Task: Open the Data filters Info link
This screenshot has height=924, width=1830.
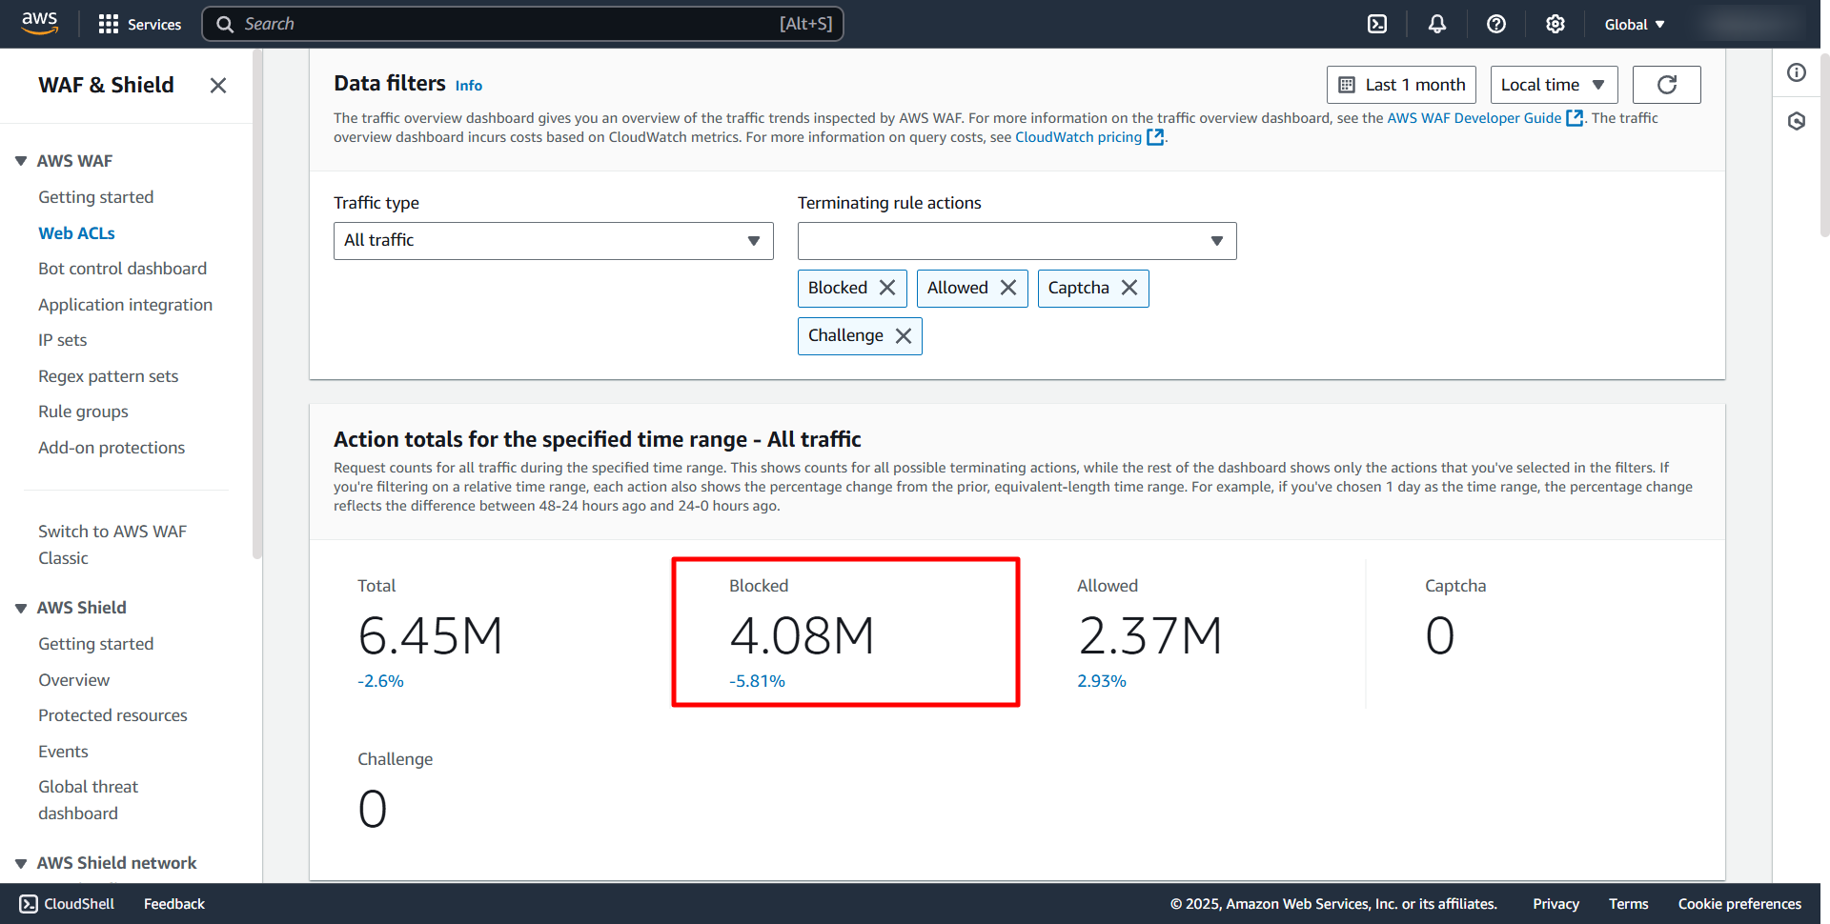Action: (468, 86)
